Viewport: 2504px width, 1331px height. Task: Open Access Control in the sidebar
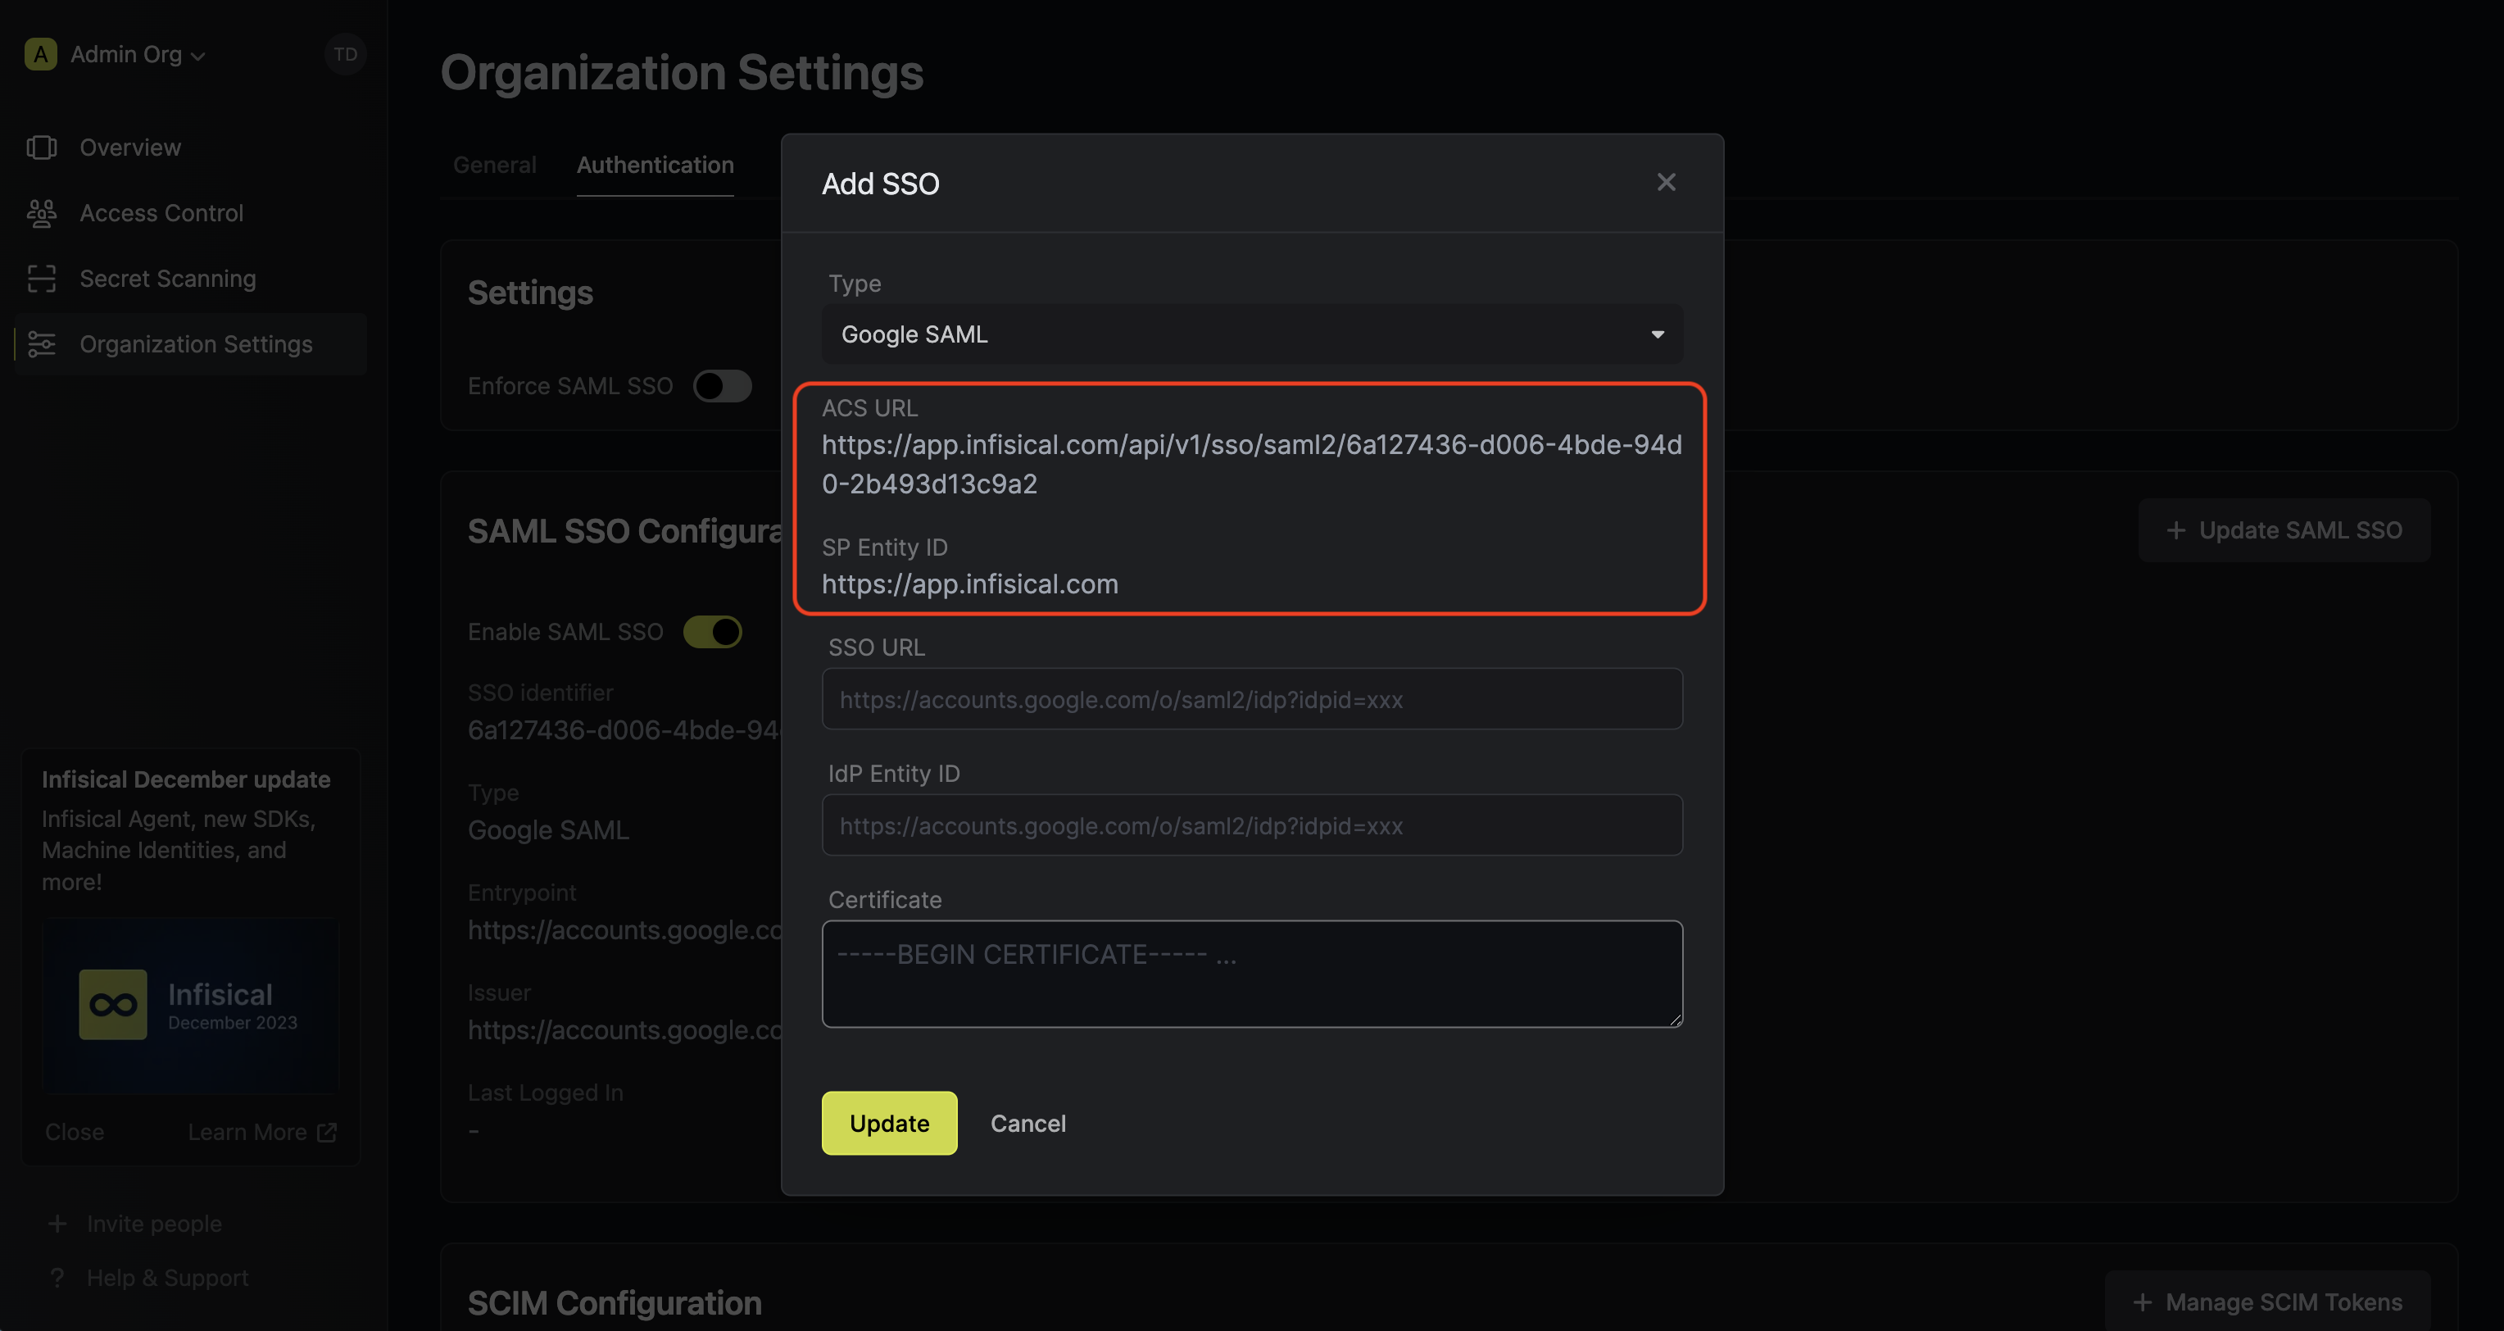click(x=191, y=213)
